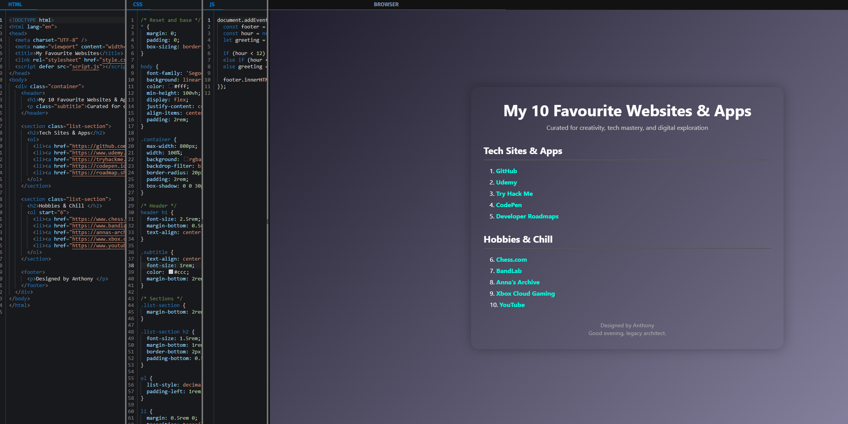Open the HTML tab
The image size is (848, 424).
point(15,4)
